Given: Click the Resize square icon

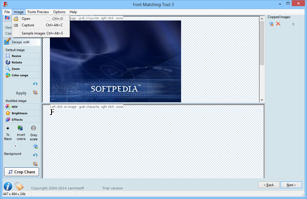Looking at the screenshot, I should (x=8, y=56).
